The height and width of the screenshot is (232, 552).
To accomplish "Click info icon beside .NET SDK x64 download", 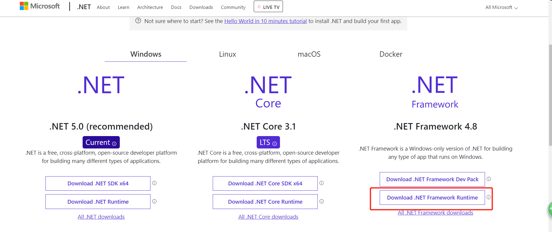I will [x=154, y=183].
